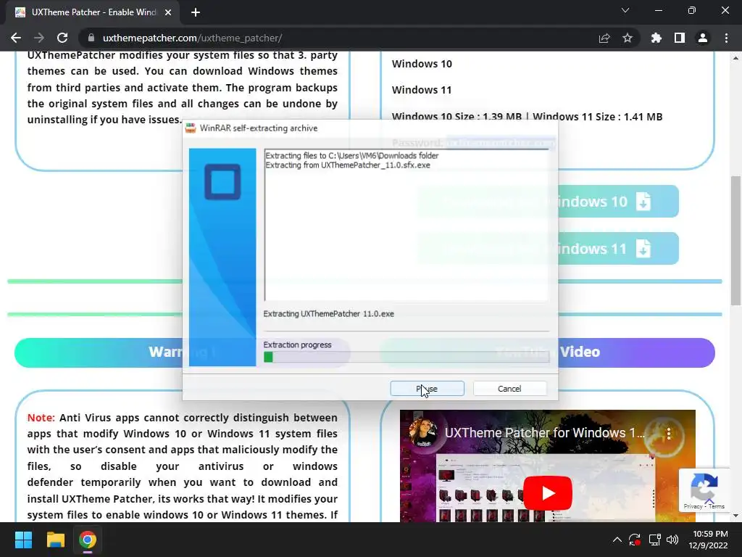Open Chrome side panel
742x557 pixels.
(680, 38)
